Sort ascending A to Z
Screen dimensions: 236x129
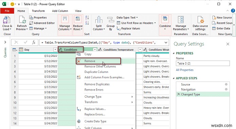click(87, 17)
